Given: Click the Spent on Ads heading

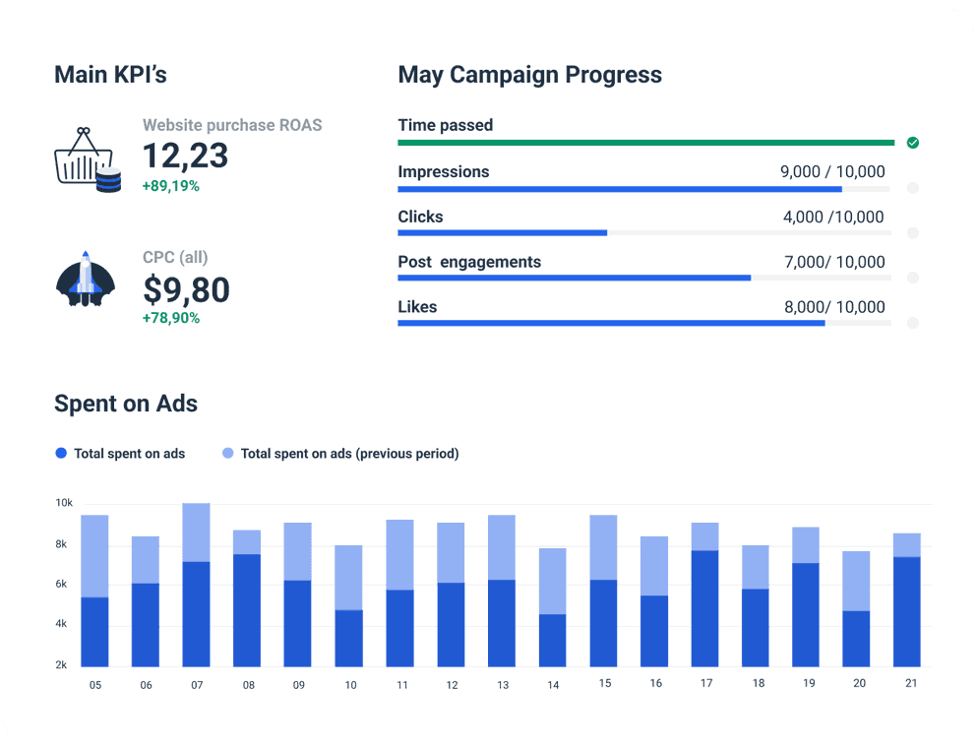Looking at the screenshot, I should click(x=126, y=404).
